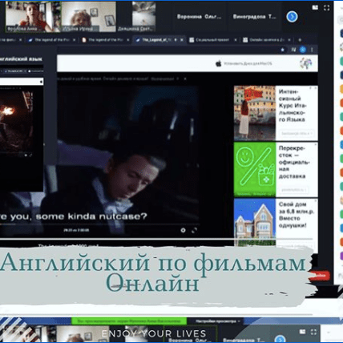Close the Свой дом advertisement
The width and height of the screenshot is (343, 343).
[316, 200]
